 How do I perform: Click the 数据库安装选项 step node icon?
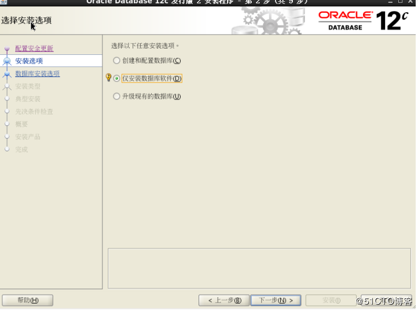point(7,74)
